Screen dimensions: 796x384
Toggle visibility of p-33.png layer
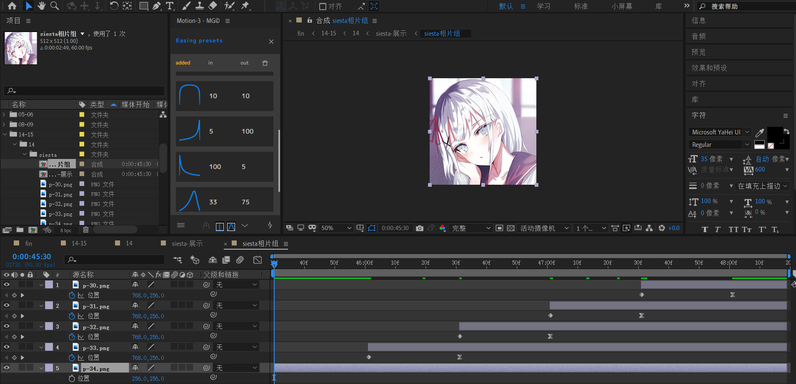click(x=7, y=347)
